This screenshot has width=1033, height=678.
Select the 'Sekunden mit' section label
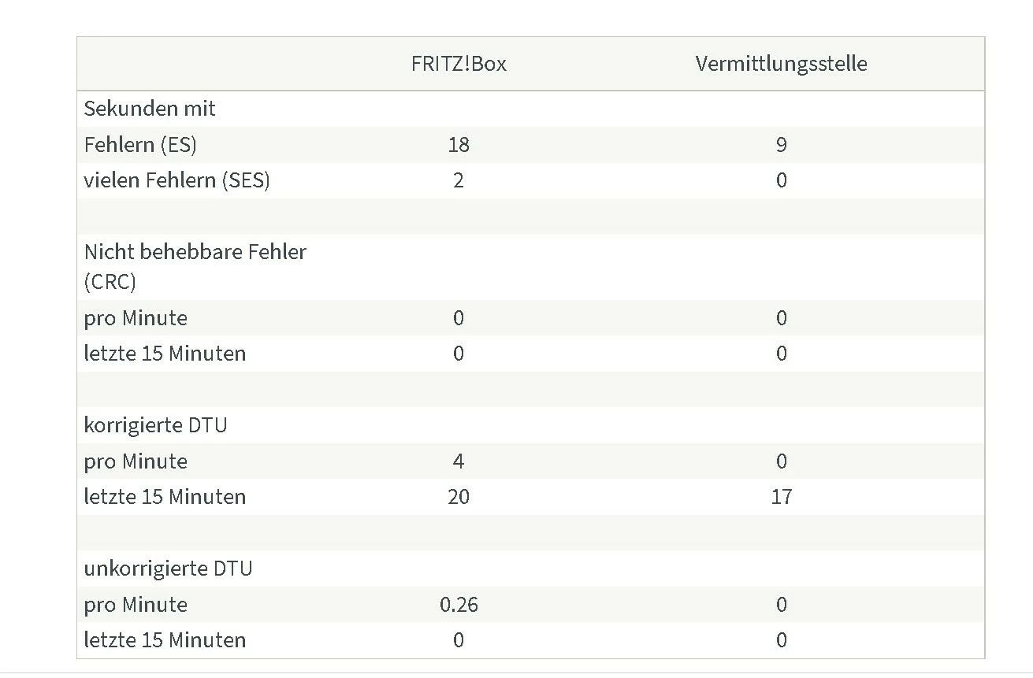150,109
